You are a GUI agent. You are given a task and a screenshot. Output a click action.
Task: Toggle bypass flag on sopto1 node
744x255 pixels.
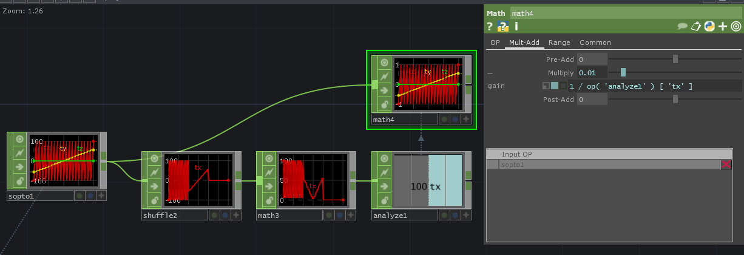pyautogui.click(x=20, y=152)
